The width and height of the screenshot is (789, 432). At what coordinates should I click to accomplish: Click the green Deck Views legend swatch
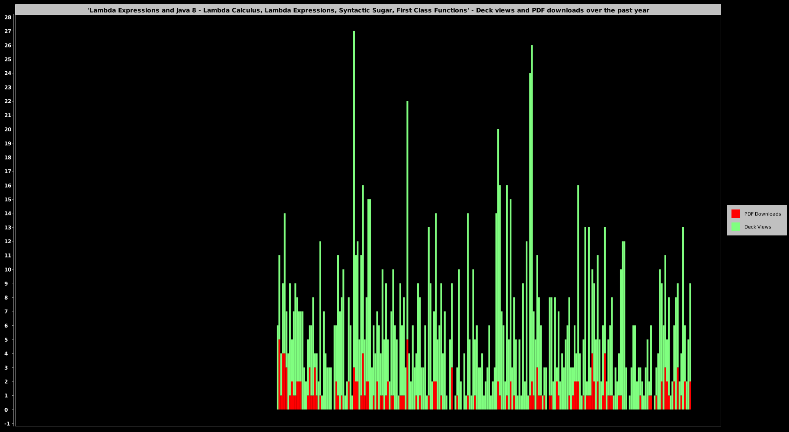tap(735, 227)
